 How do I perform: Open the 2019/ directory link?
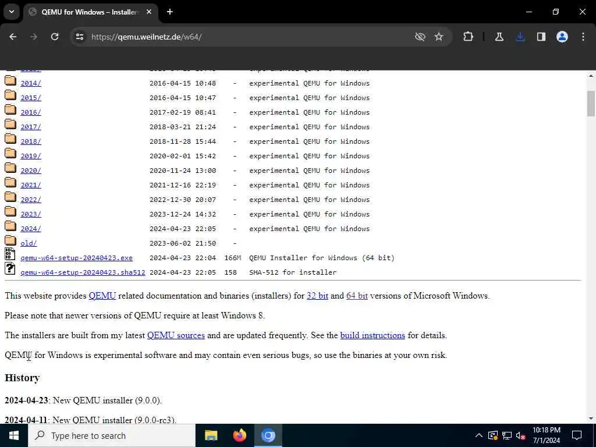[31, 156]
